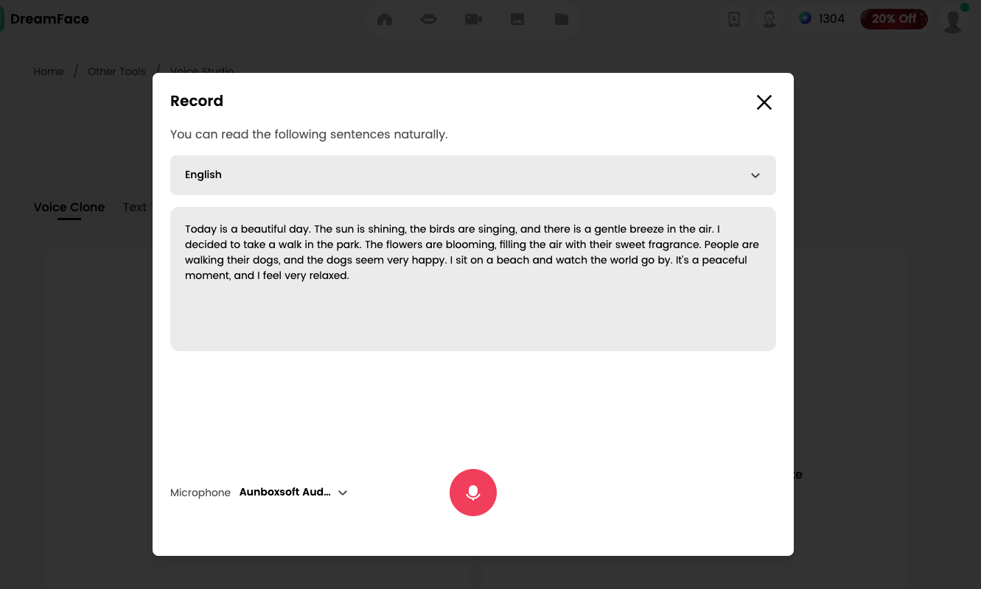
Task: Open the talking photo lips icon
Action: click(428, 19)
